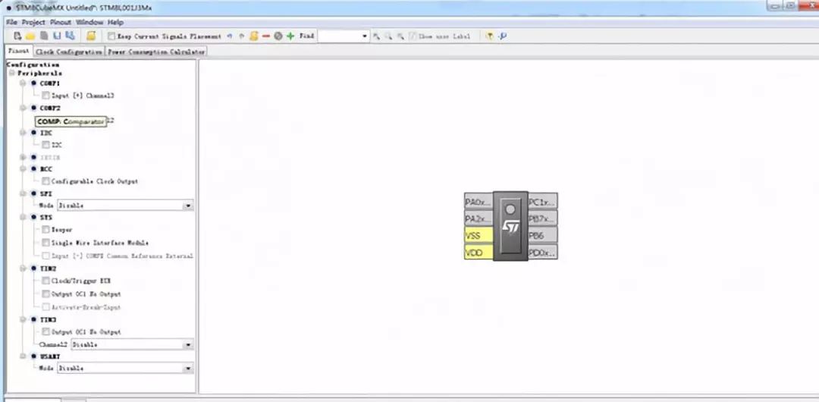Open the SPI Mode dropdown
Image resolution: width=819 pixels, height=402 pixels.
(188, 206)
